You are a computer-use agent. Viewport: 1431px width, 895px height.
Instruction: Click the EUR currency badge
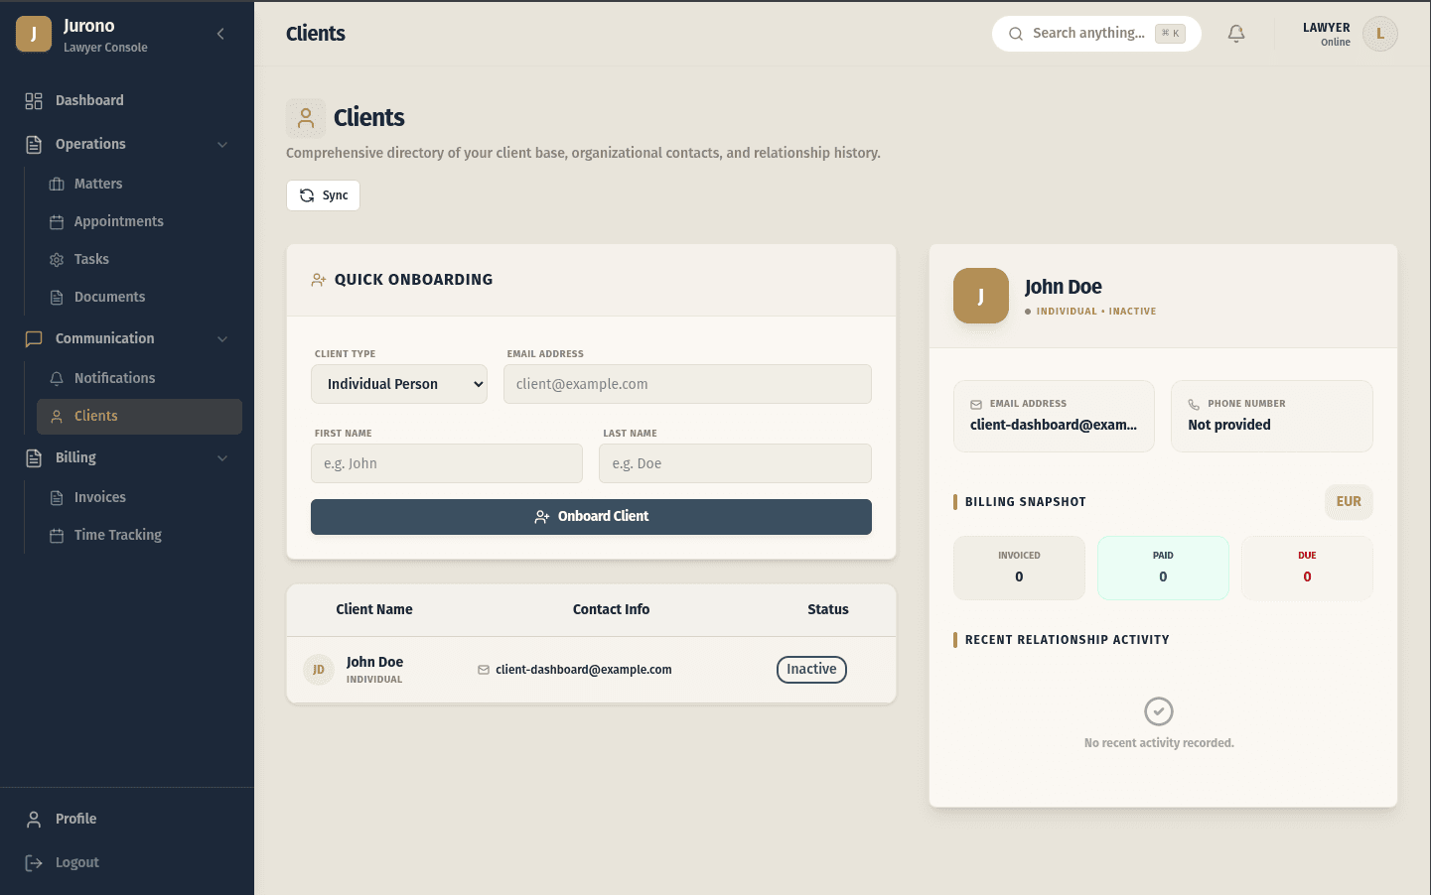[1349, 501]
